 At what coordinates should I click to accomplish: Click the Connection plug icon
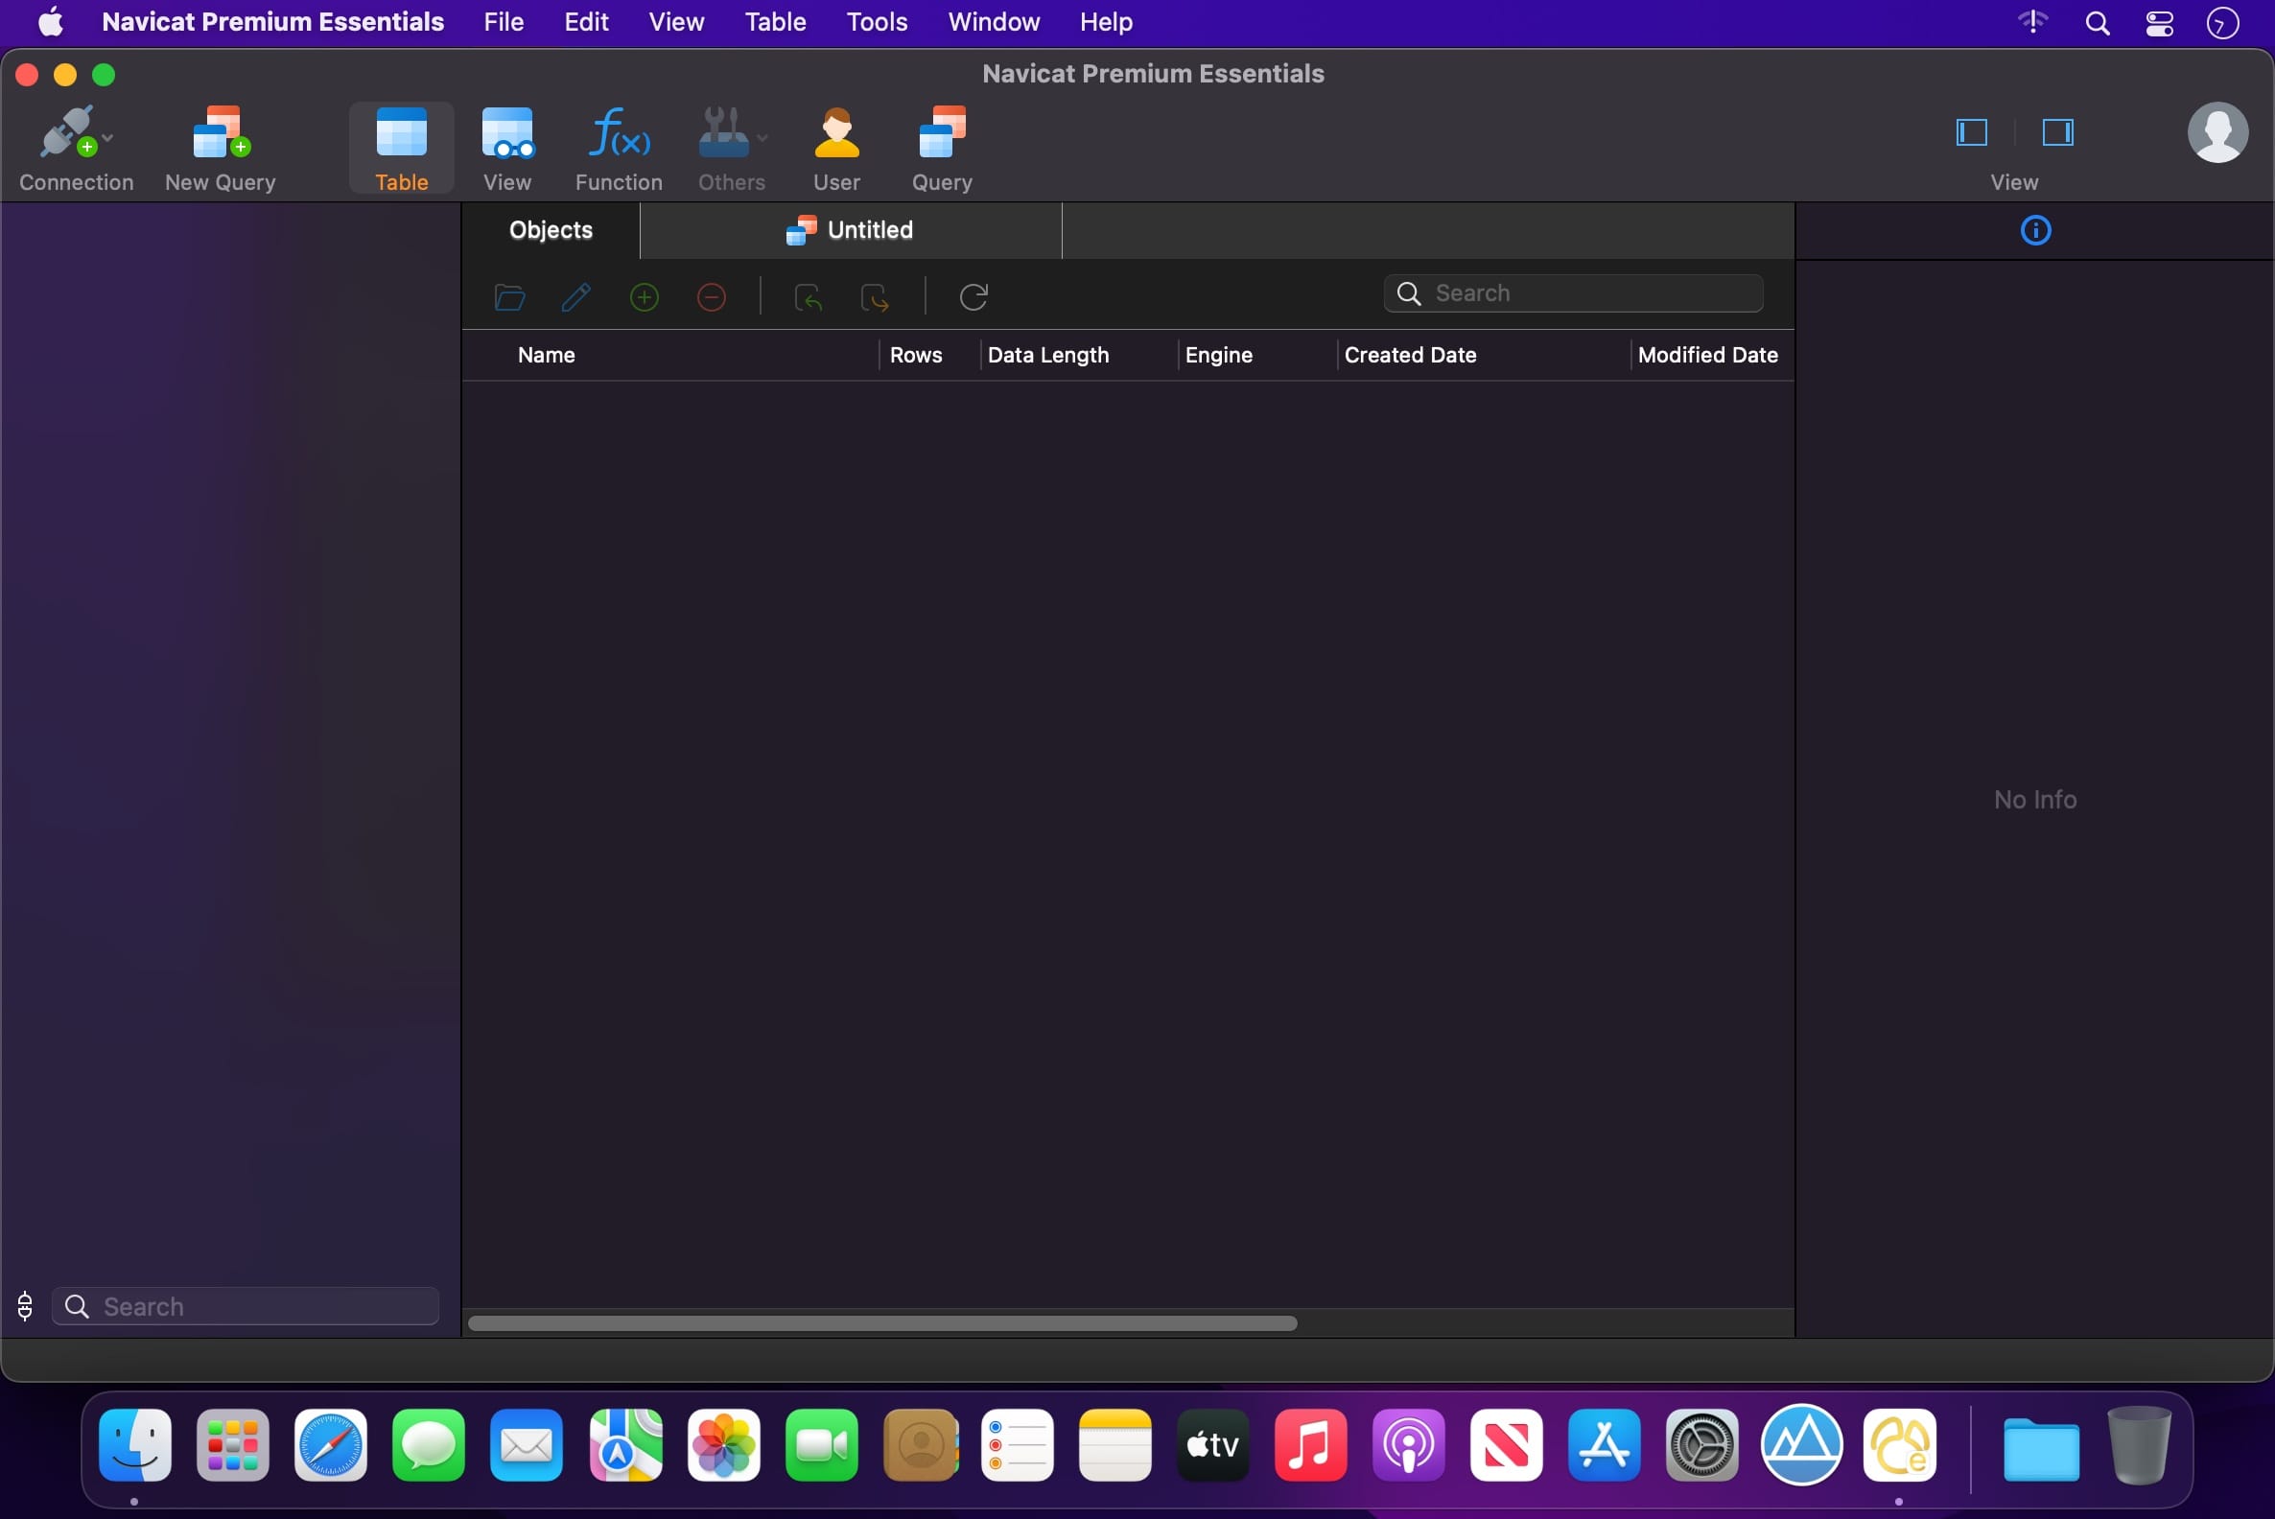(x=67, y=131)
